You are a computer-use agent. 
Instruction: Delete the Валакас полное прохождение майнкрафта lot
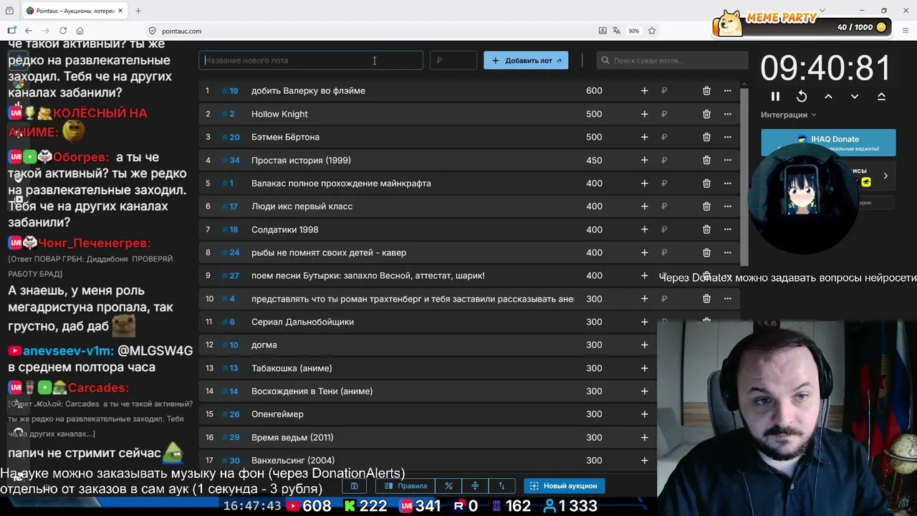pyautogui.click(x=706, y=183)
